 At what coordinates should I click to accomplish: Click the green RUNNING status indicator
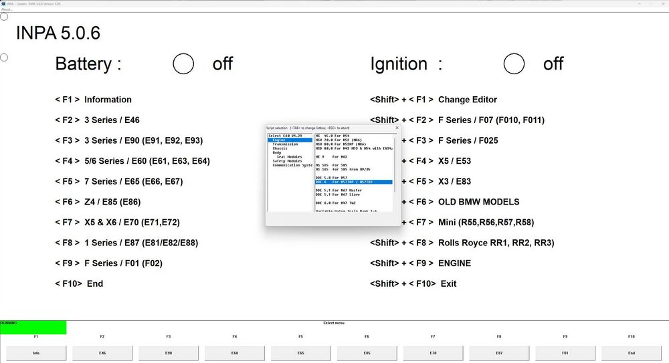click(33, 328)
